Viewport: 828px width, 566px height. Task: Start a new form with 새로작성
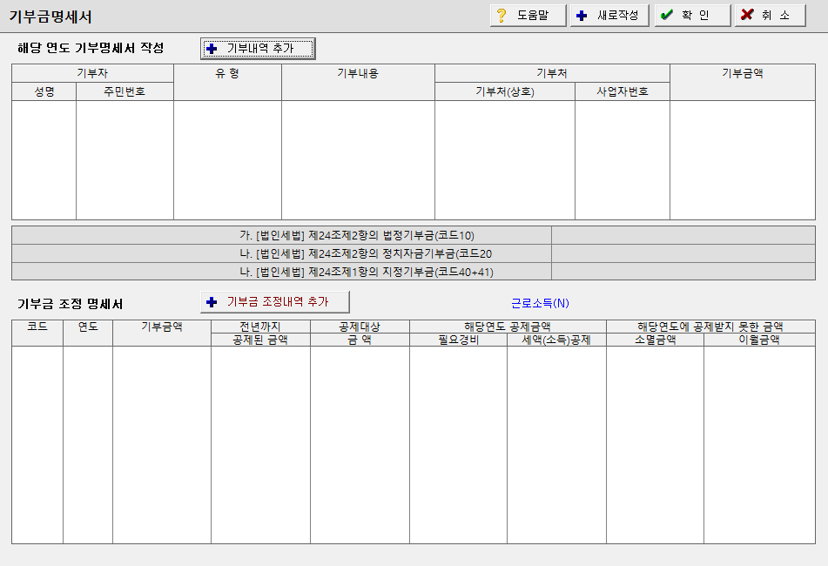pos(609,16)
